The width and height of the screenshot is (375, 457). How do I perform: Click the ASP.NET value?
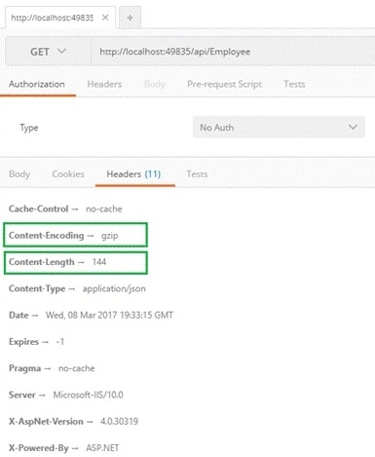102,448
